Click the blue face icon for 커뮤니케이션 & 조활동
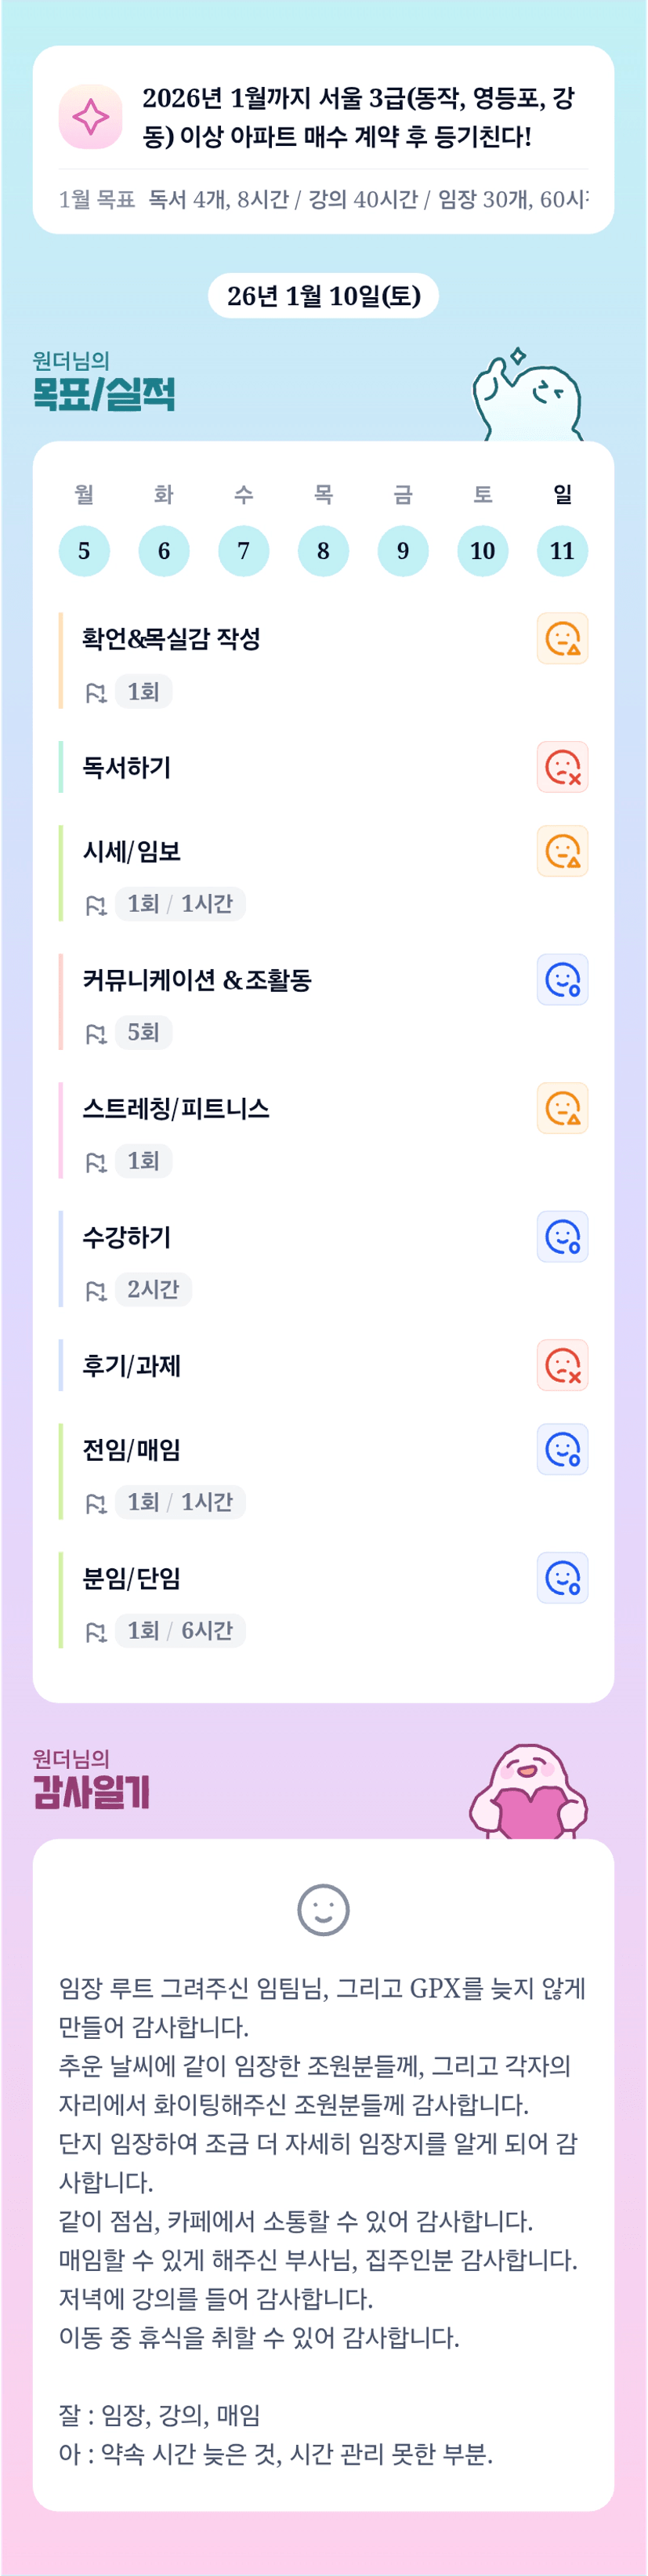Screen dimensions: 648x2576 pyautogui.click(x=562, y=980)
